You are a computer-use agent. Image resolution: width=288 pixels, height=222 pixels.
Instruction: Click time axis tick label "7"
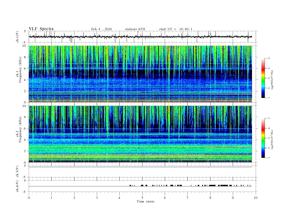[x=188, y=198]
